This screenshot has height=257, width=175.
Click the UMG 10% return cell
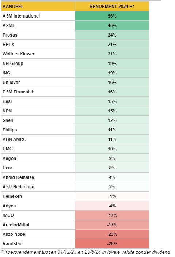112,149
